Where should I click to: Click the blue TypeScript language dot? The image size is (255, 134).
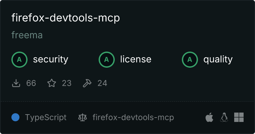pyautogui.click(x=15, y=117)
